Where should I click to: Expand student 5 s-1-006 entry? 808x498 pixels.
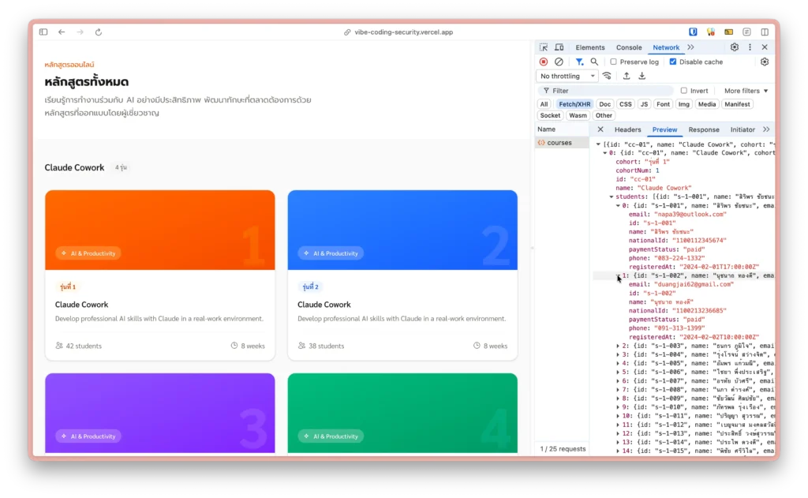click(619, 373)
